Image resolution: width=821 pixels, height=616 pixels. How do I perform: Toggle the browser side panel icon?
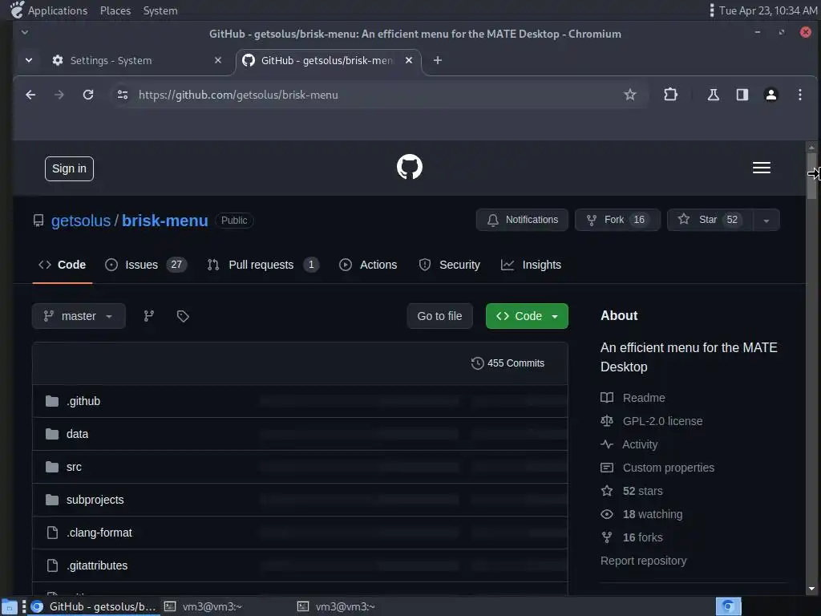tap(742, 95)
